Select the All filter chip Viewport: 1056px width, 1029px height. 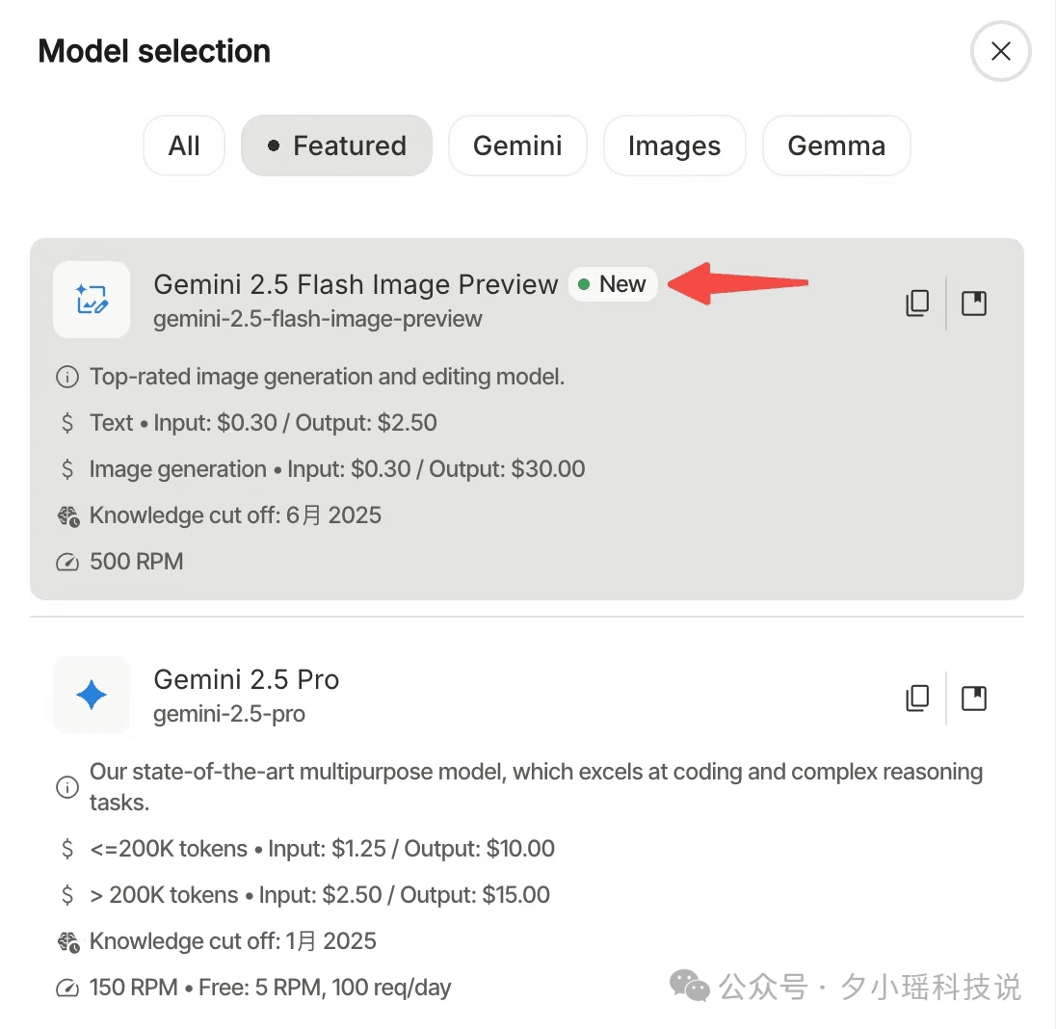tap(184, 145)
